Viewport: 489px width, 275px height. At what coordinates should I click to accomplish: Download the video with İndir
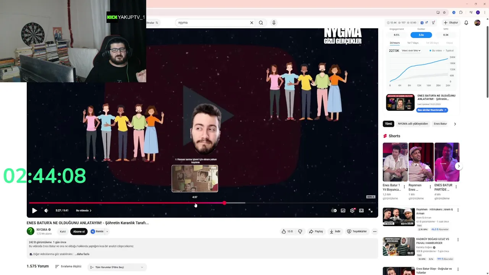tap(335, 231)
